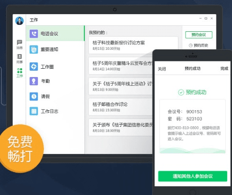Open meeting 桔子科技最新报价讨论方案
The width and height of the screenshot is (232, 195).
[x=133, y=45]
